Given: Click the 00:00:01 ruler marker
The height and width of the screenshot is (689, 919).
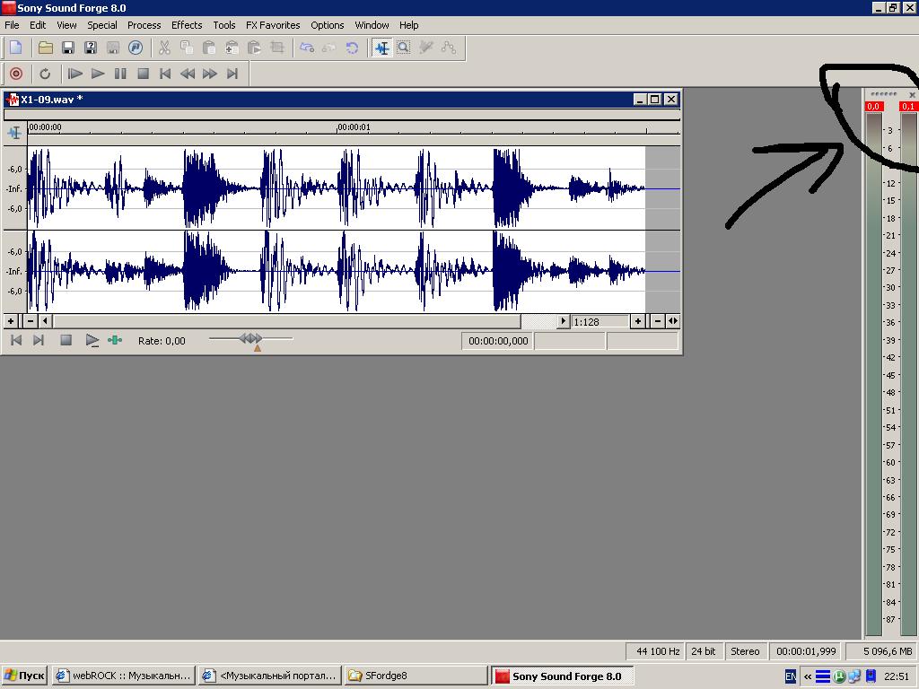Looking at the screenshot, I should click(354, 127).
